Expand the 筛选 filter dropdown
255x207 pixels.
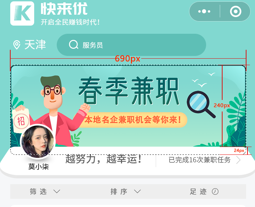click(57, 191)
